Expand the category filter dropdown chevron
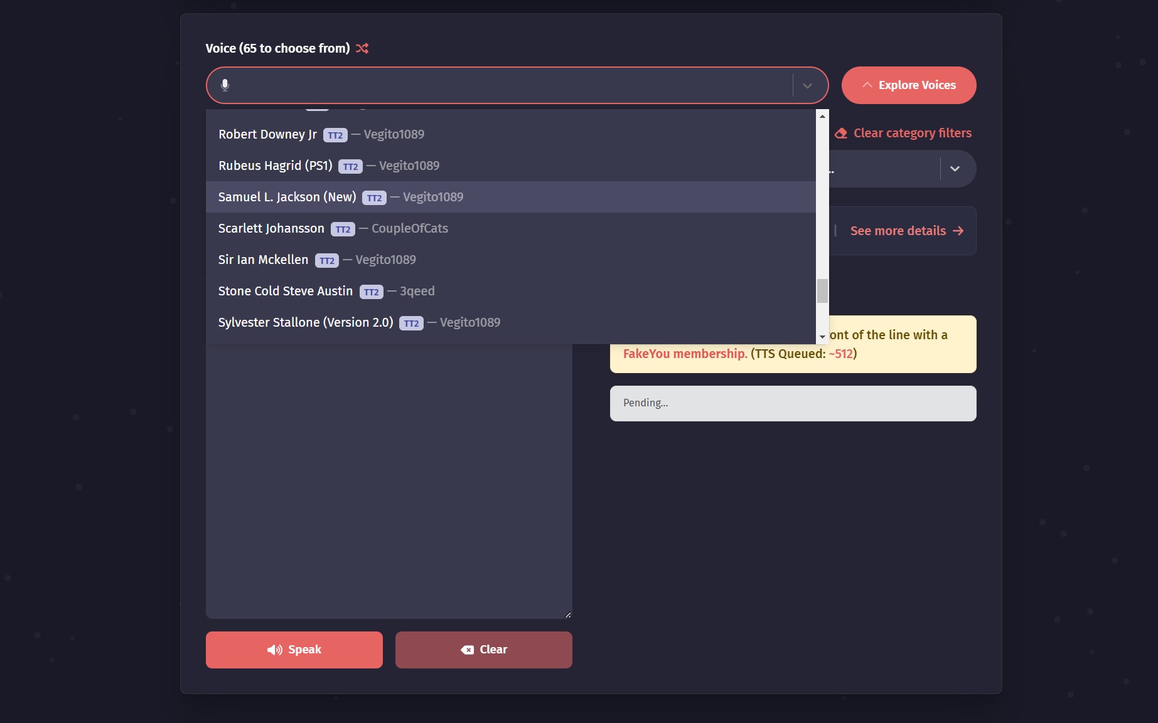Image resolution: width=1158 pixels, height=723 pixels. pos(955,169)
